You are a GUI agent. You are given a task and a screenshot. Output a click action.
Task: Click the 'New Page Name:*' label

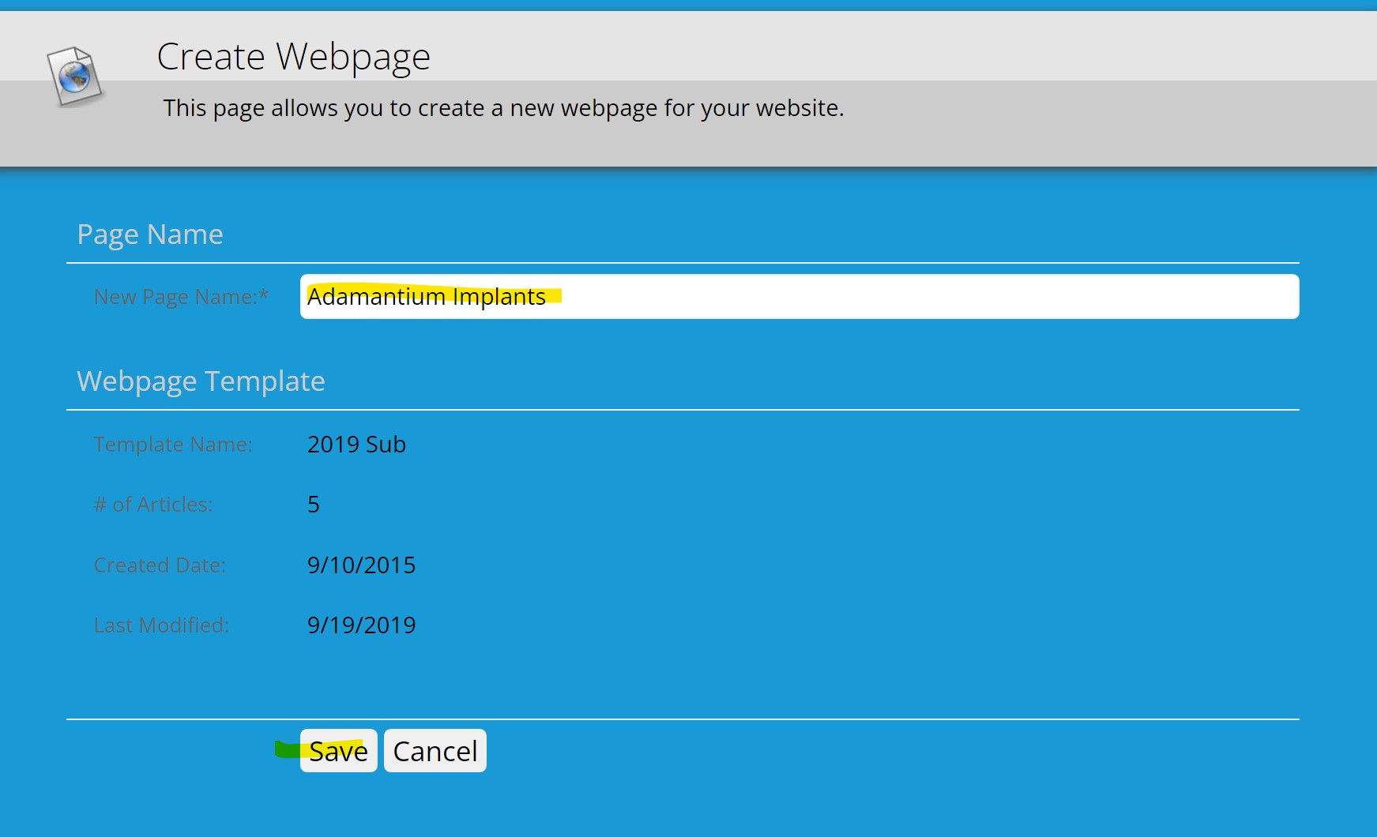(181, 297)
